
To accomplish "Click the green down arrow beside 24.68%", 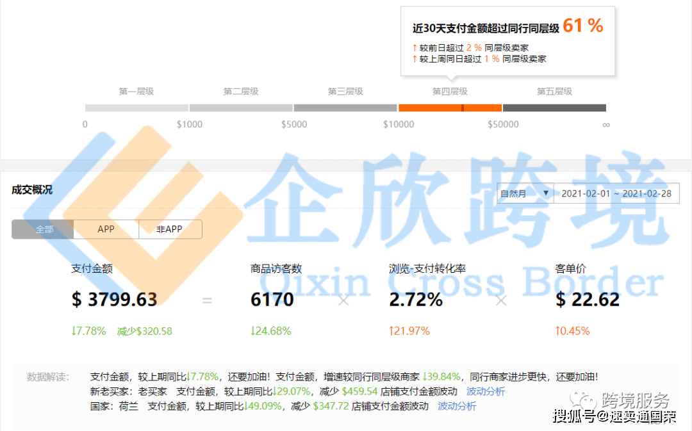I will click(253, 331).
